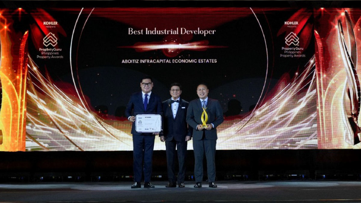This screenshot has width=361, height=203.
Task: Click the blue necktie of left man
Action: click(x=146, y=102)
